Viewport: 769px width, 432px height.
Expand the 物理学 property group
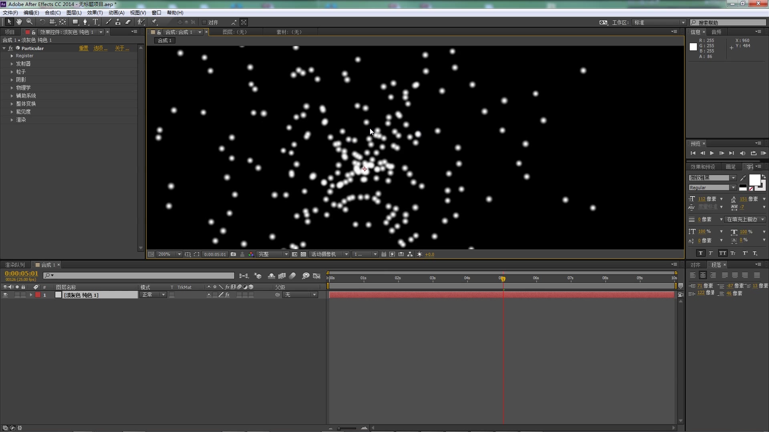click(x=12, y=88)
